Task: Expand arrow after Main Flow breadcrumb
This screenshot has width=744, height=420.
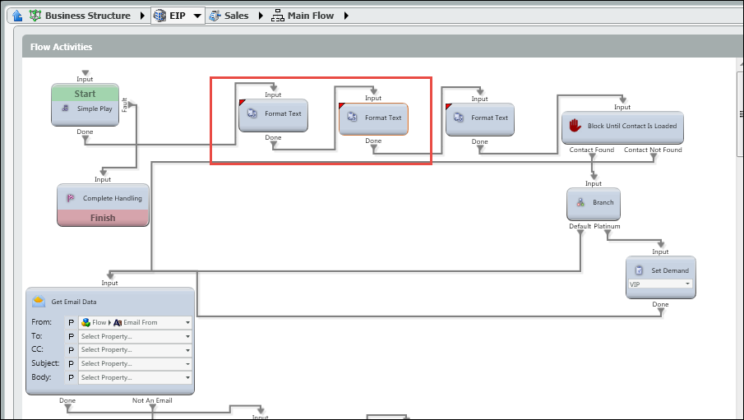Action: [x=346, y=16]
